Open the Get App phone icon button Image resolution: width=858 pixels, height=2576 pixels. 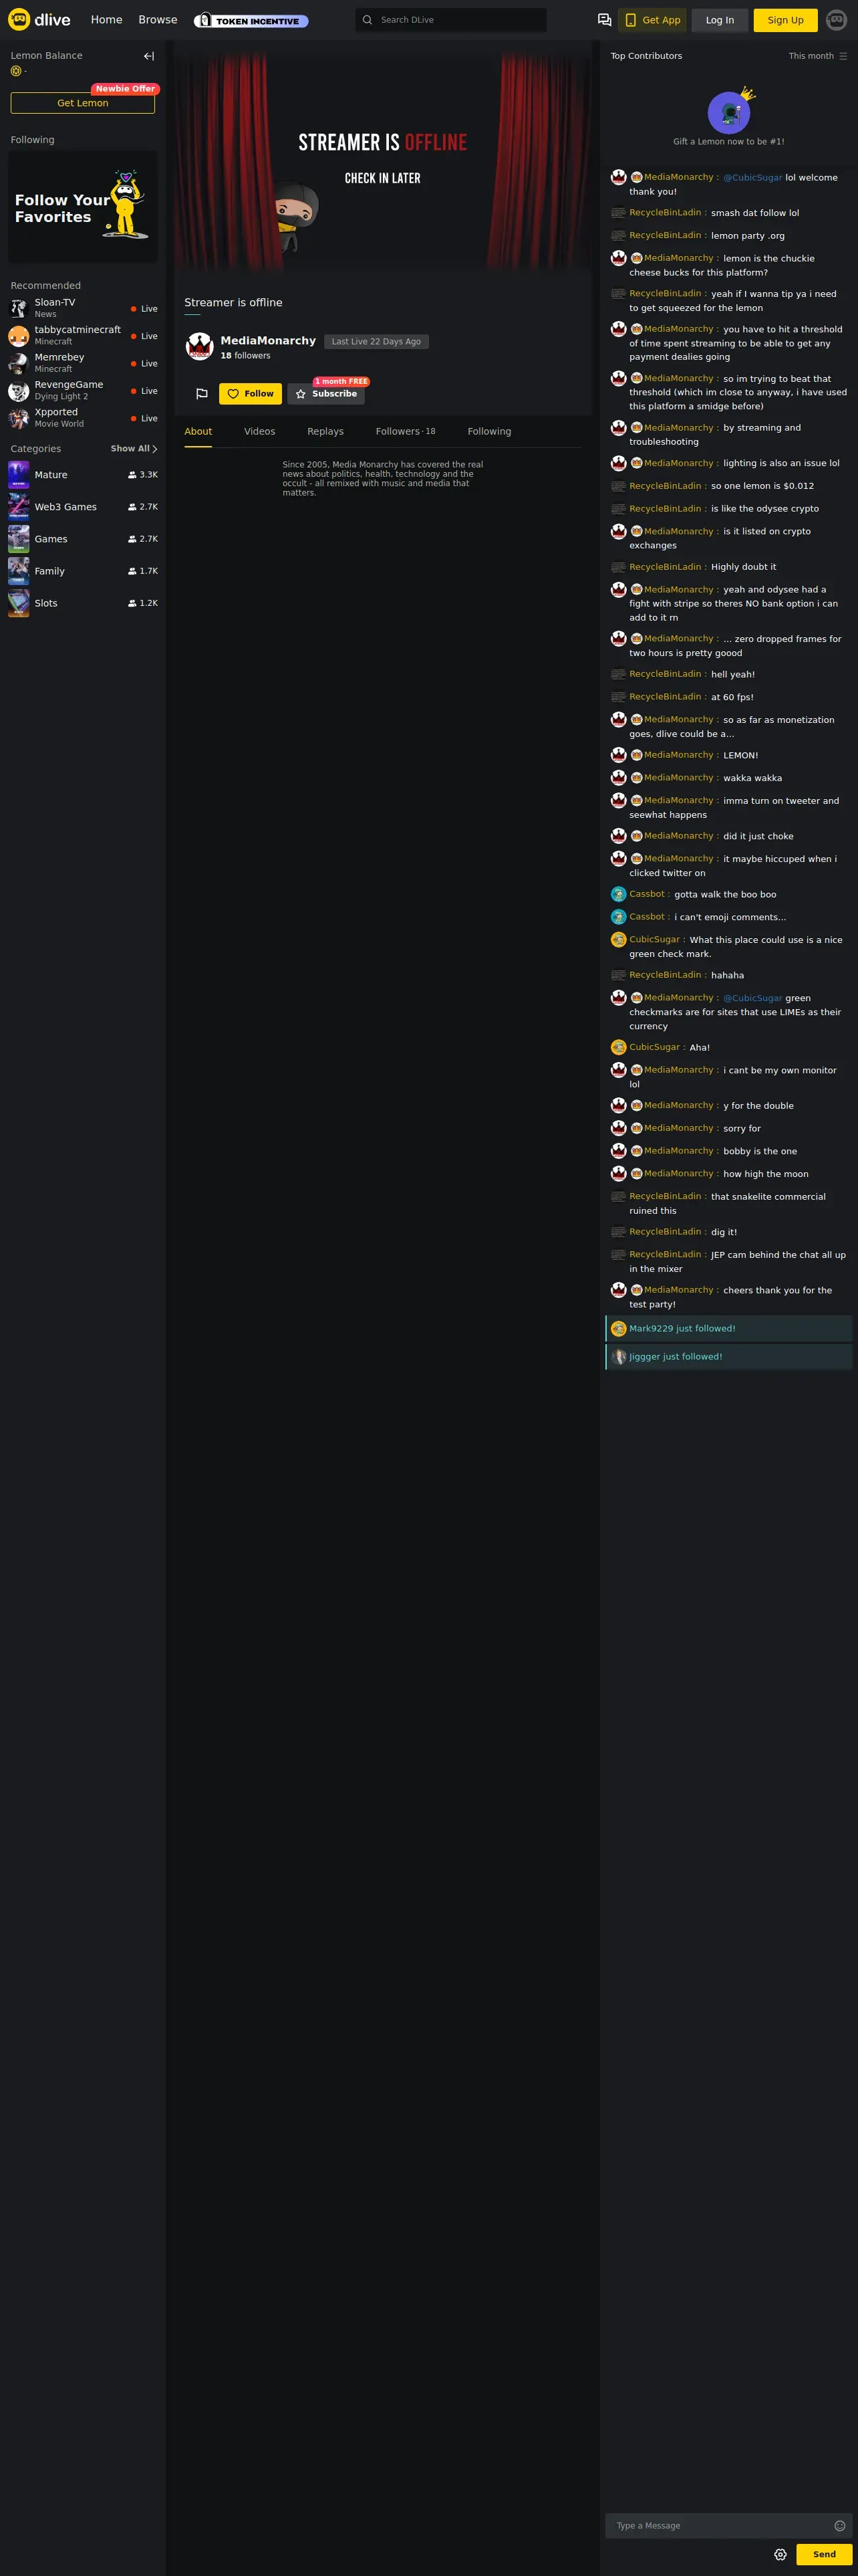click(652, 20)
